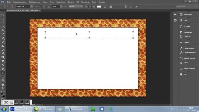Select the Lasso tool
Viewport: 199px width, 112px height.
(x=3, y=23)
